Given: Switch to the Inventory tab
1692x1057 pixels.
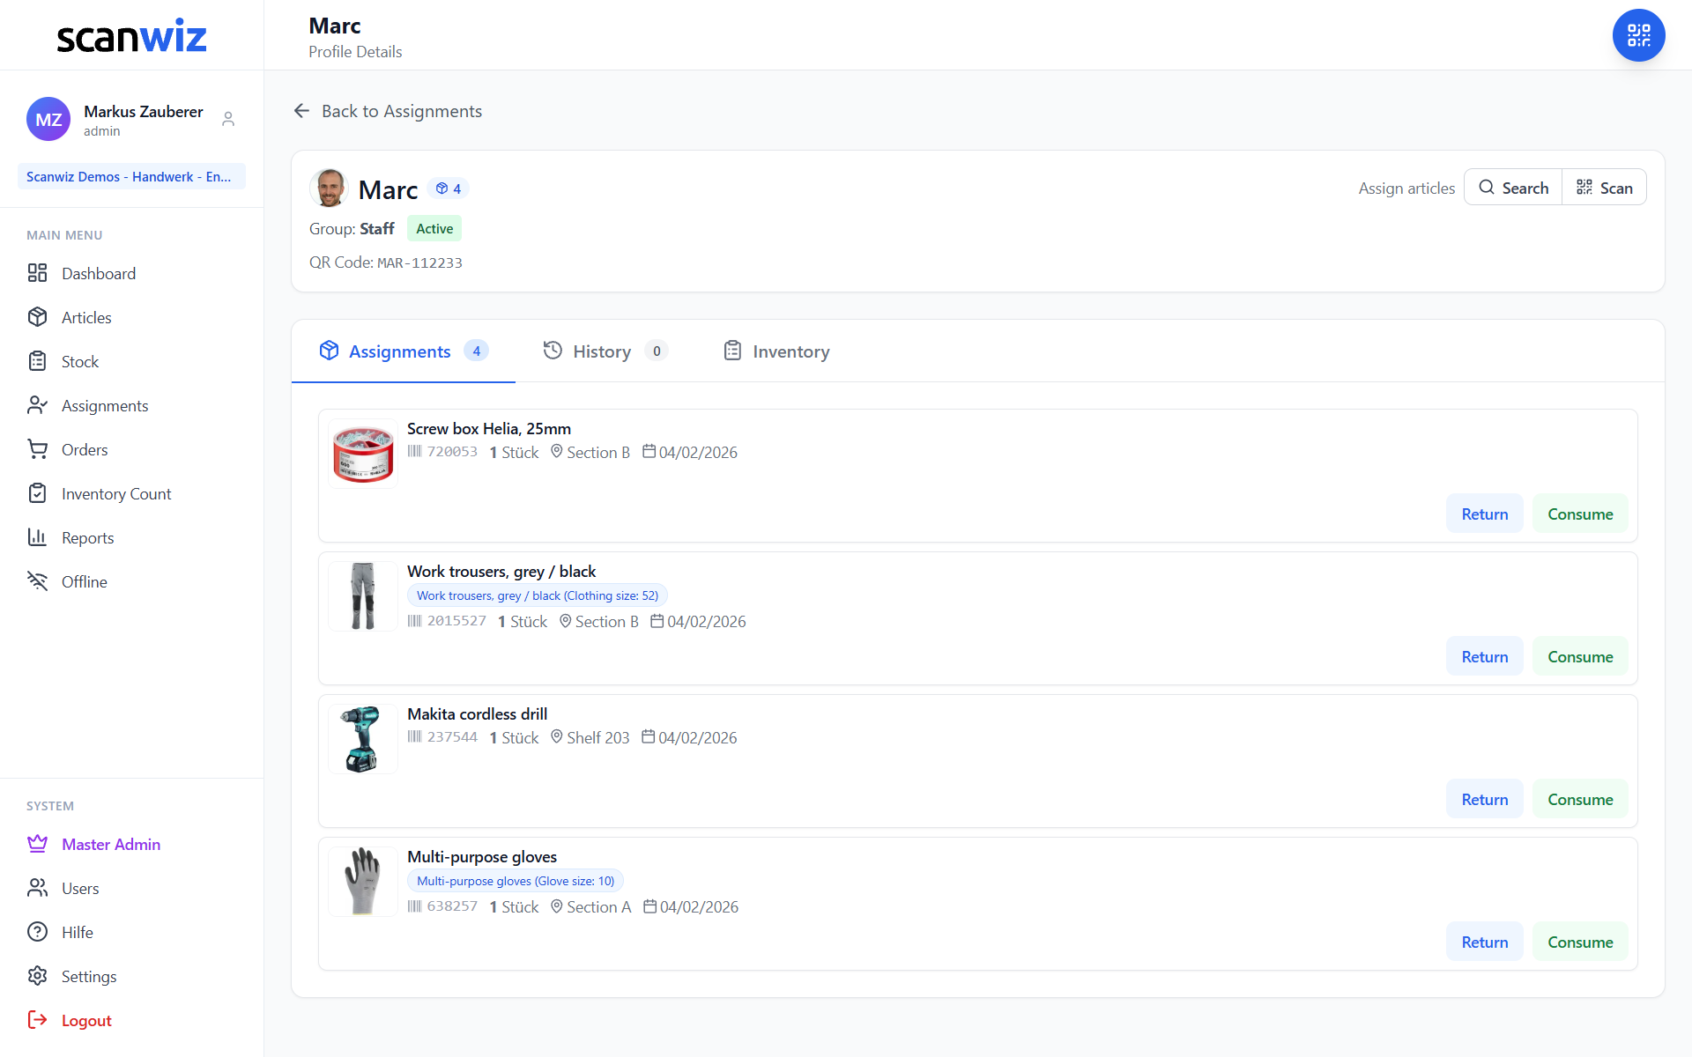Looking at the screenshot, I should tap(776, 351).
